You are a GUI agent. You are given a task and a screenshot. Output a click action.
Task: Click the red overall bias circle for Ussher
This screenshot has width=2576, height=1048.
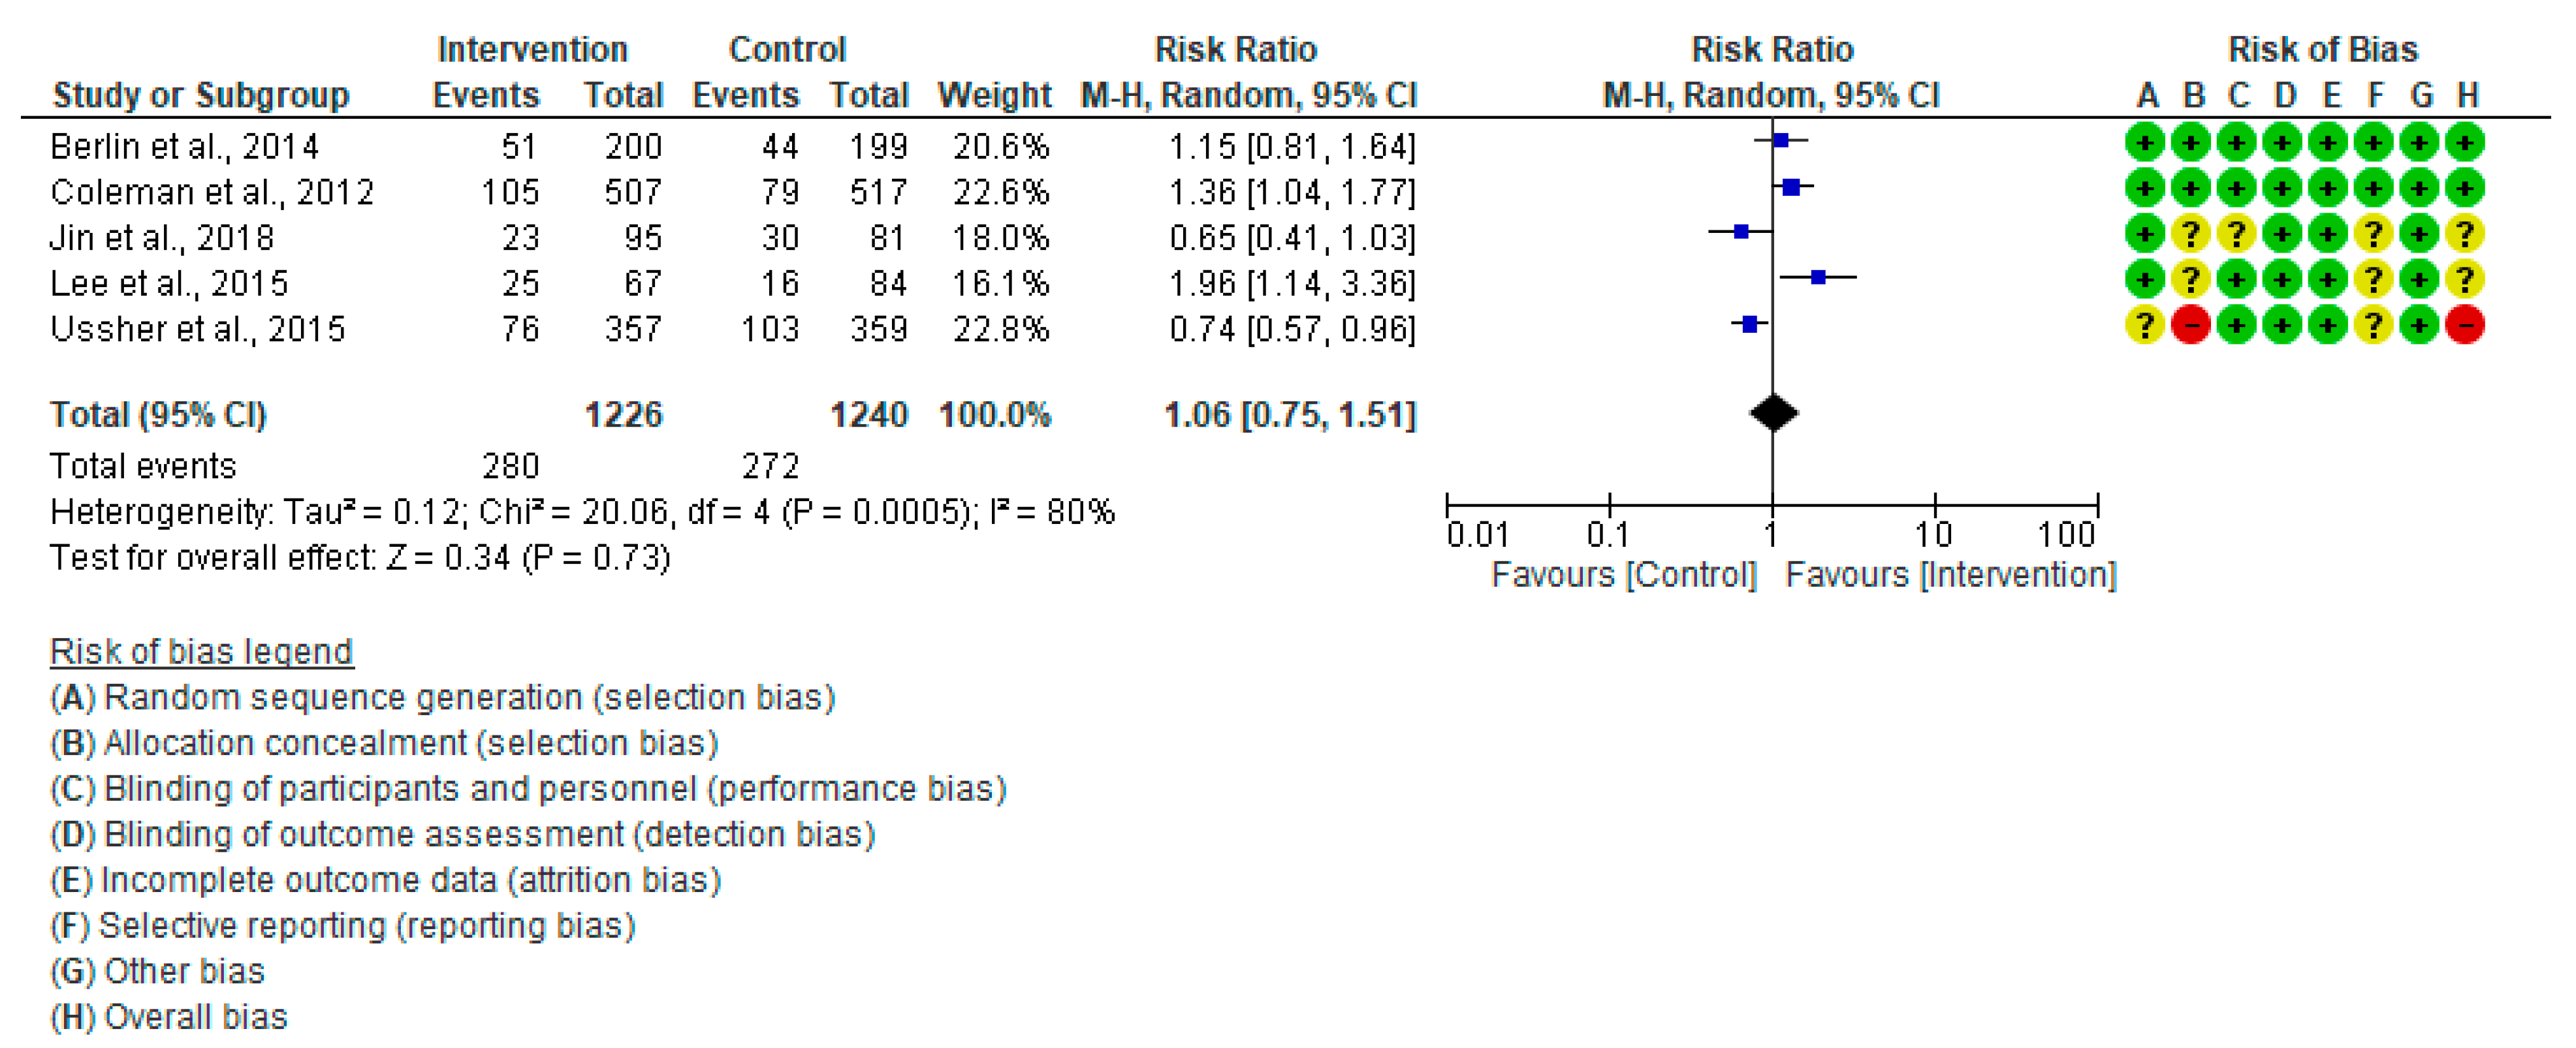2465,325
